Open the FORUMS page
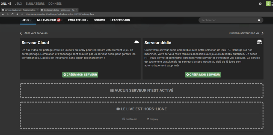Image resolution: width=273 pixels, height=135 pixels. (x=99, y=20)
